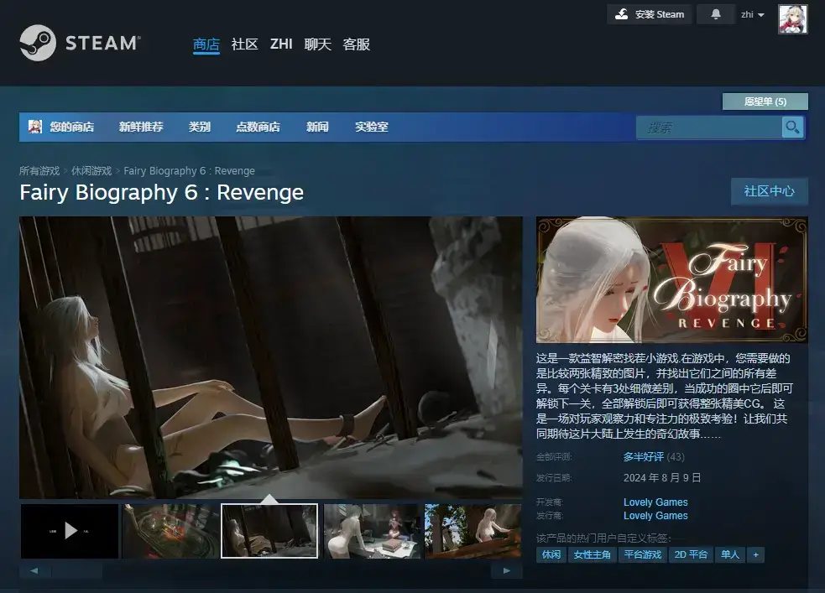Click the Fairy Biography 6 : Revenge breadcrumb
825x593 pixels.
pyautogui.click(x=190, y=171)
